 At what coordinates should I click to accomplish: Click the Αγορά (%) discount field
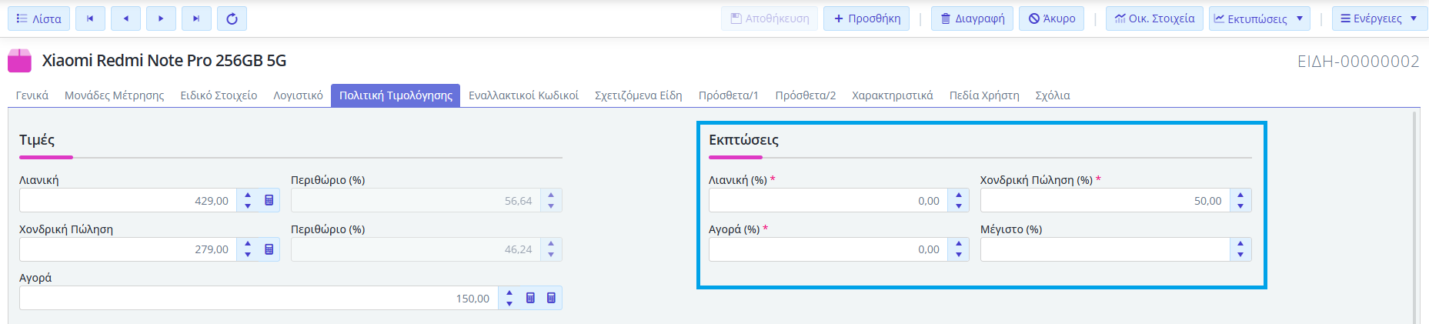(828, 249)
